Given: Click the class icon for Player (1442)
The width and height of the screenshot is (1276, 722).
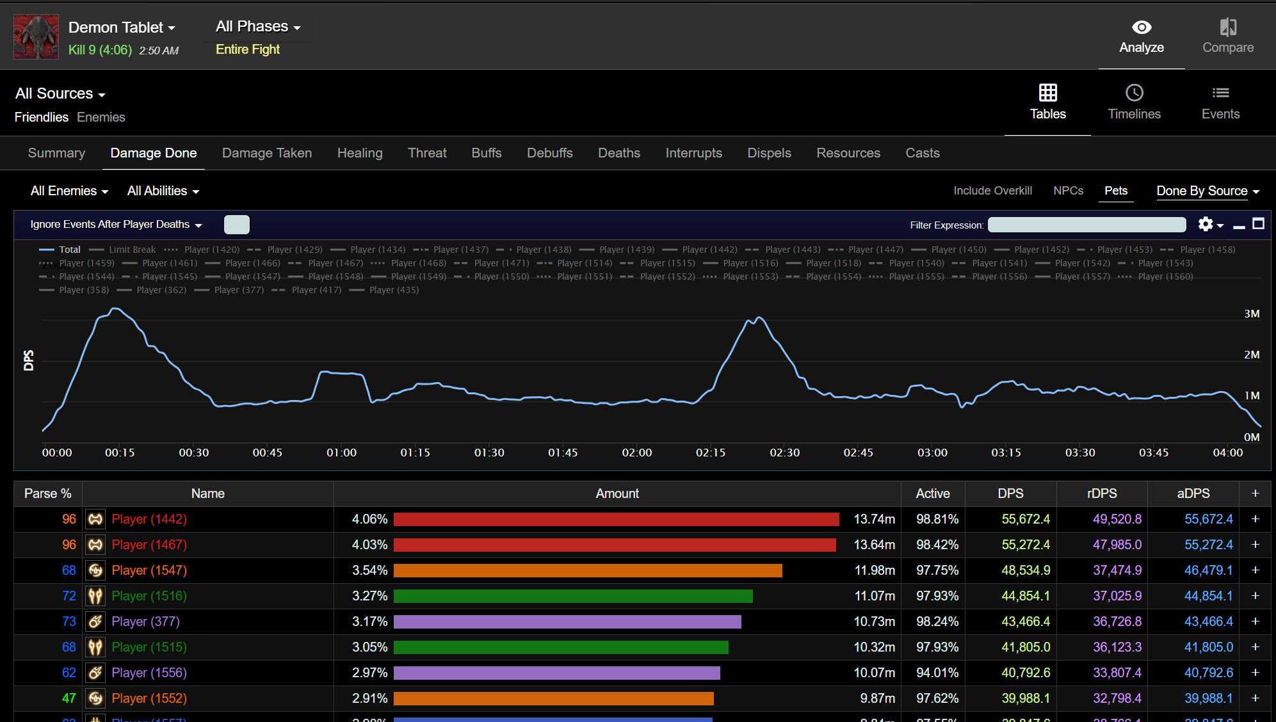Looking at the screenshot, I should pos(95,519).
